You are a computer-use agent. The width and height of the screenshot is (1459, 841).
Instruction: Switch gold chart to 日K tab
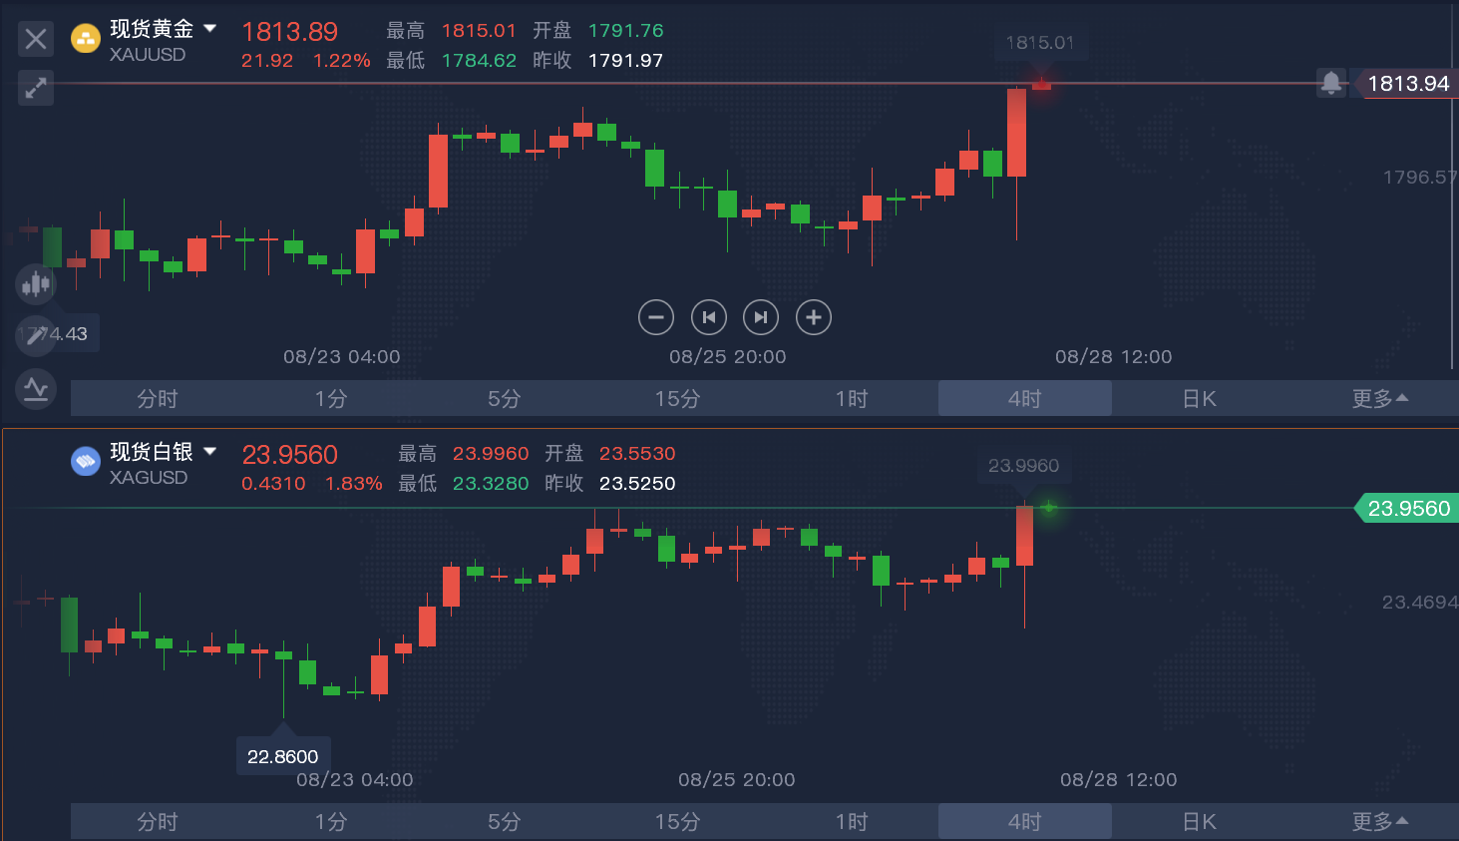[1199, 398]
